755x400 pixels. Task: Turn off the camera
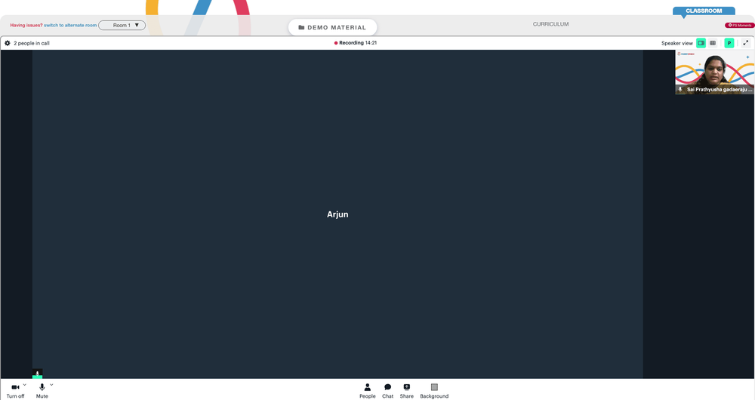click(x=15, y=390)
